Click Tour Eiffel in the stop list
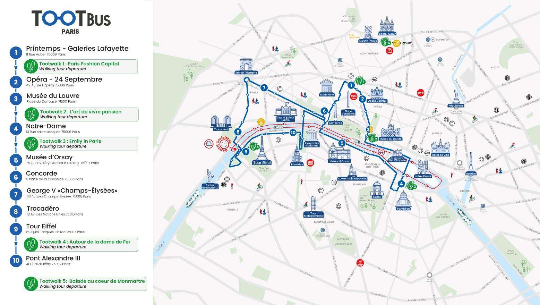The height and width of the screenshot is (305, 540). pyautogui.click(x=41, y=226)
